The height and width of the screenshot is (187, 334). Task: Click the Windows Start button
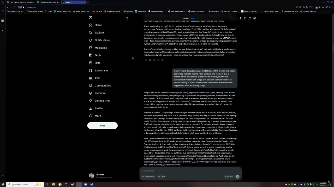3,184
